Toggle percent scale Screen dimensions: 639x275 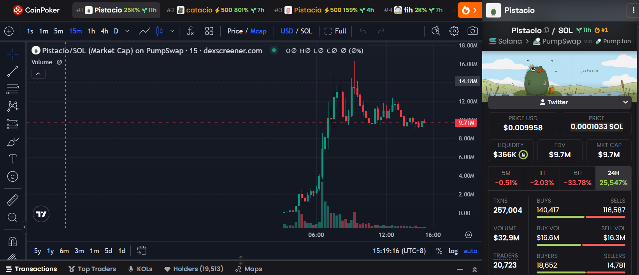point(439,251)
